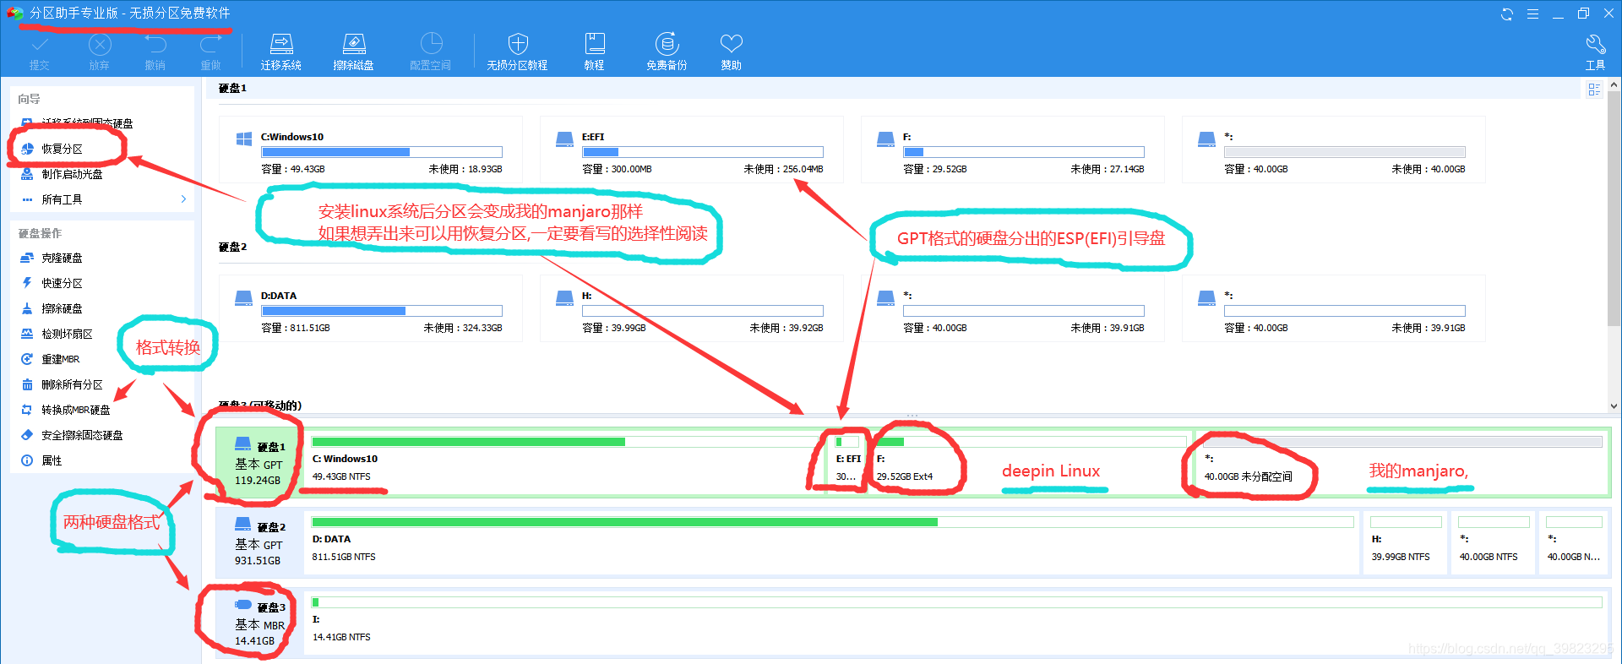This screenshot has height=664, width=1622.
Task: Click the H: partition card drive icon
Action: click(x=564, y=298)
